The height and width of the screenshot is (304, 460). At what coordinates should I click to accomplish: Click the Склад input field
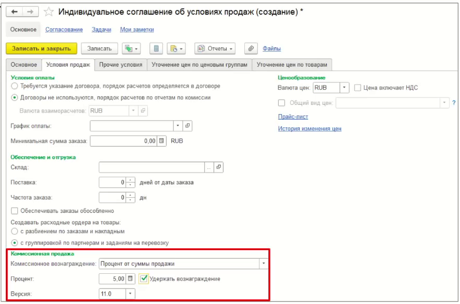[x=151, y=167]
